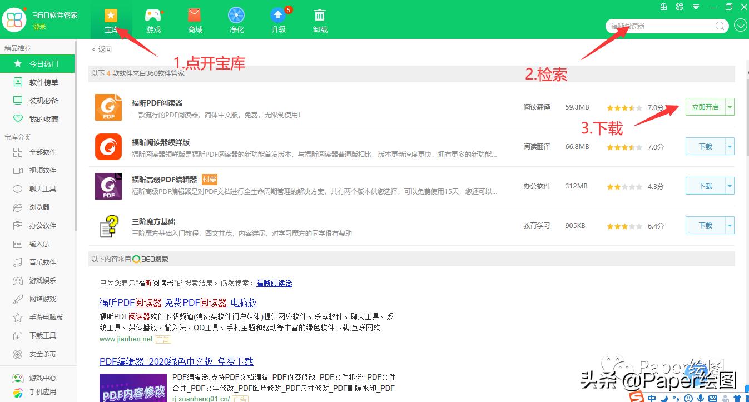Open the theme skins icon beside the gift

click(679, 8)
